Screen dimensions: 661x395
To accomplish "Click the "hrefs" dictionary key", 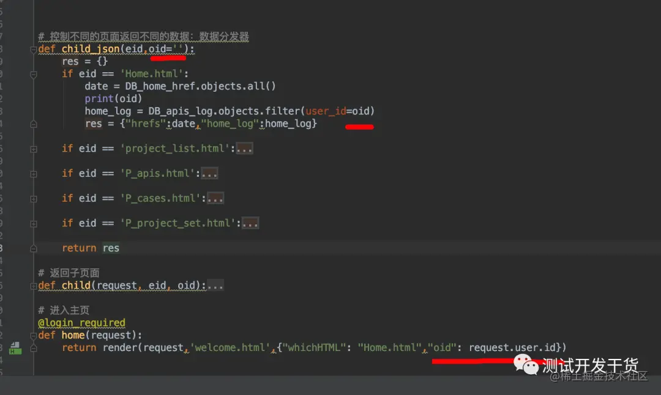I will pos(146,124).
